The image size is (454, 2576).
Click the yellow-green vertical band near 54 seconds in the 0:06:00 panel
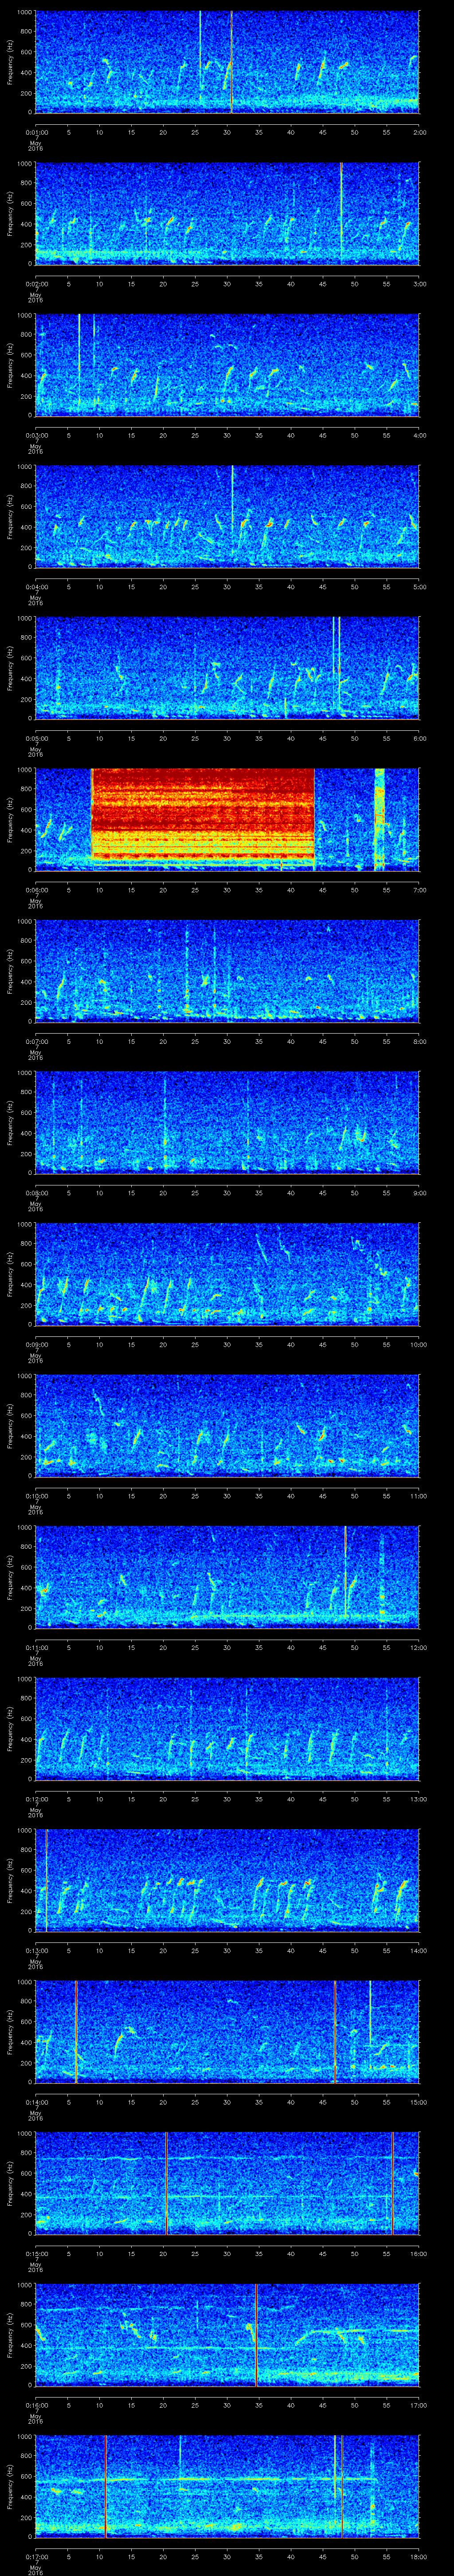[x=379, y=819]
